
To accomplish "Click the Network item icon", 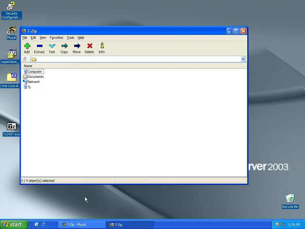I will click(25, 82).
